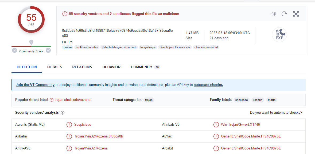The image size is (315, 154).
Task: Click the detect-debug-environment tag
Action: (x=119, y=48)
